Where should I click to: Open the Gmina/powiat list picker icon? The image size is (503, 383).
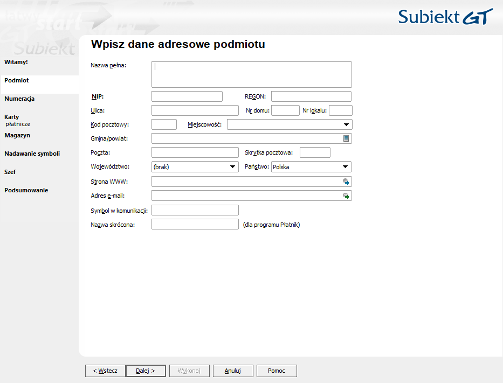click(x=346, y=138)
